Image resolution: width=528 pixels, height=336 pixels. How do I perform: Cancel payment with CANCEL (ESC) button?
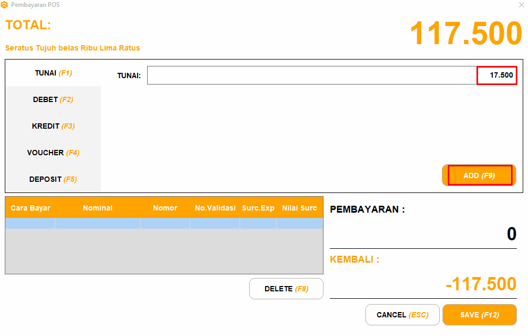pos(403,315)
